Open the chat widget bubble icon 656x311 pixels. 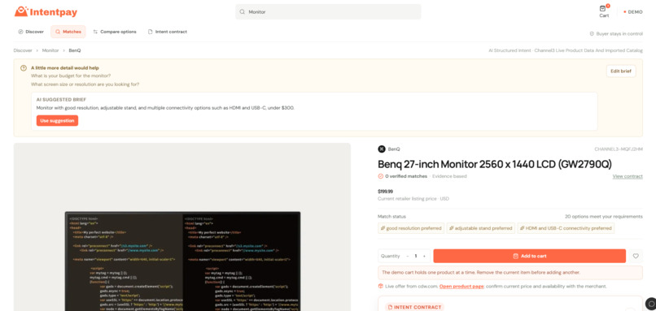click(650, 303)
